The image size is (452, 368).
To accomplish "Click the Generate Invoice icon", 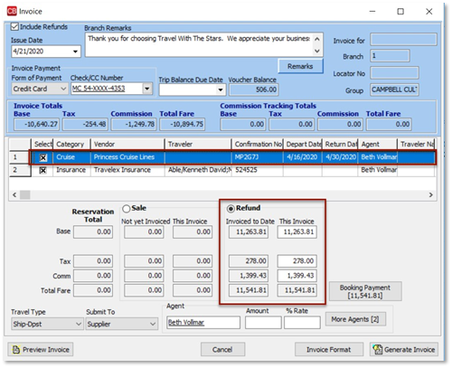I will 378,350.
